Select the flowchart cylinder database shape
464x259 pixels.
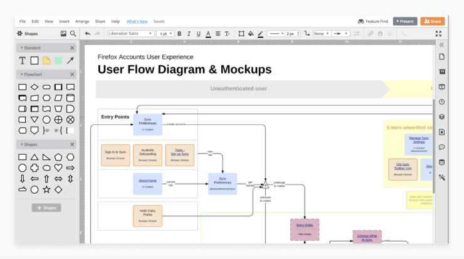[70, 98]
